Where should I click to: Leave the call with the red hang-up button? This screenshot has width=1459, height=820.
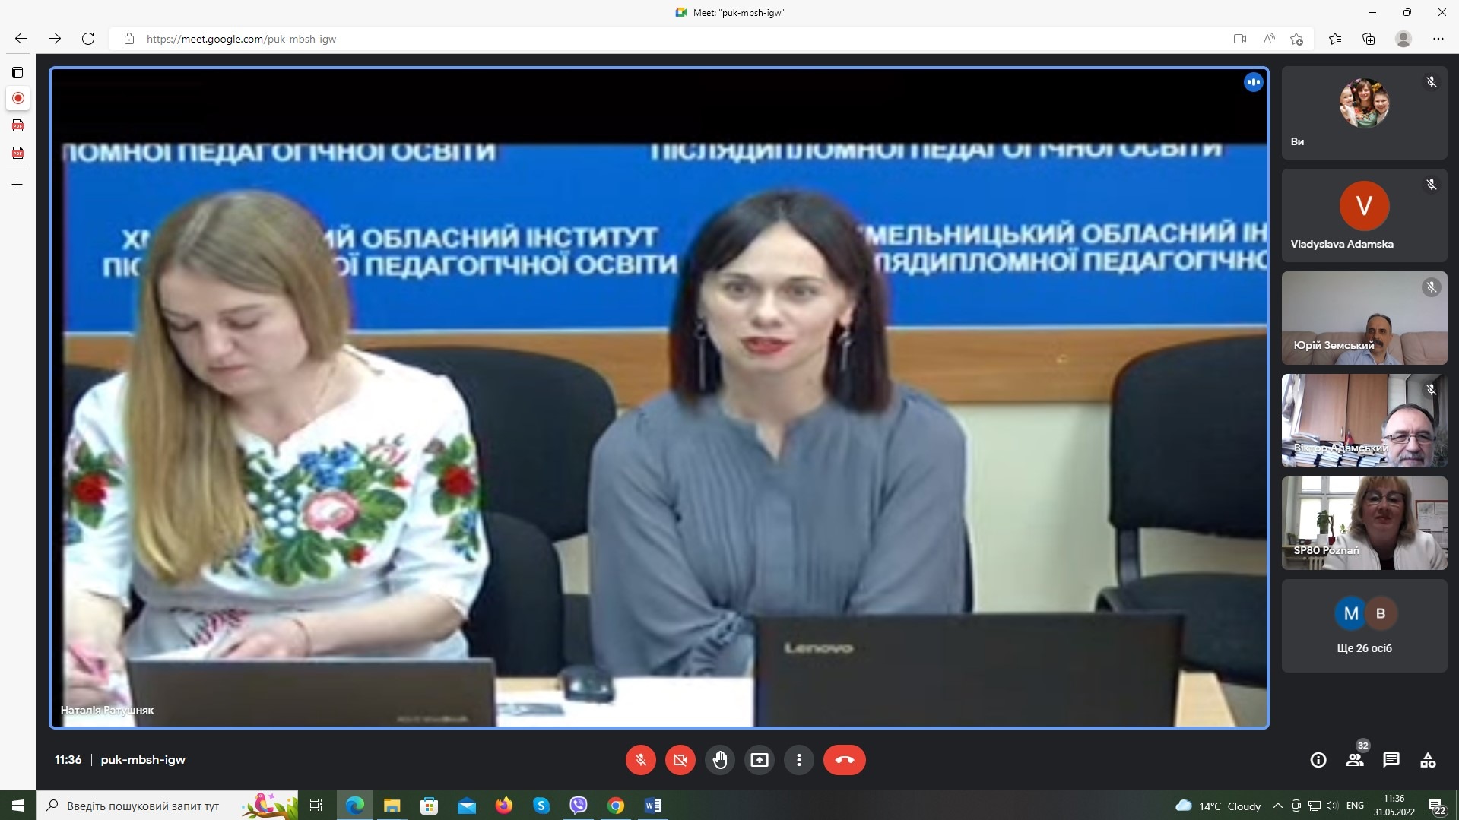click(x=844, y=760)
